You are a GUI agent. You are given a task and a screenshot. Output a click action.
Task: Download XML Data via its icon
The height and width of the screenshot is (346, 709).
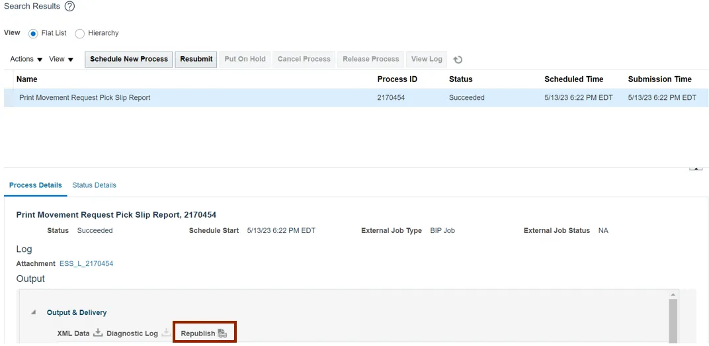click(98, 333)
